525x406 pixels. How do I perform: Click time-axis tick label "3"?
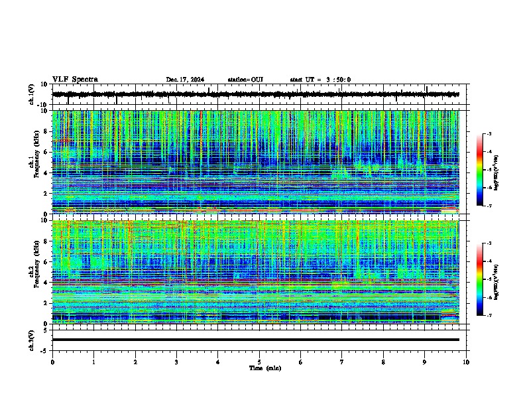176,362
